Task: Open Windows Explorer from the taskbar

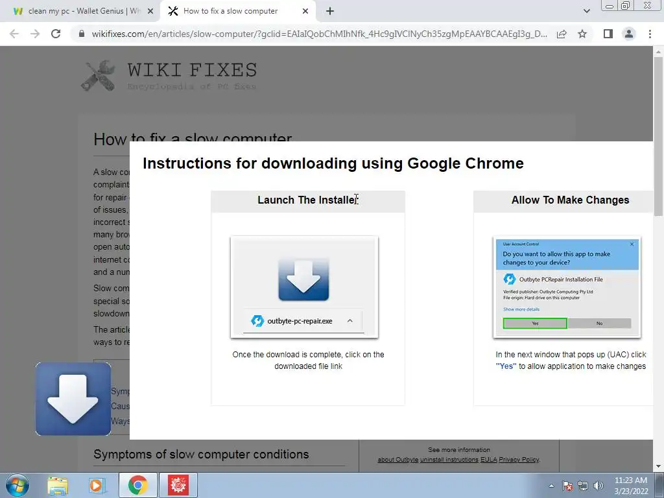Action: [x=58, y=485]
